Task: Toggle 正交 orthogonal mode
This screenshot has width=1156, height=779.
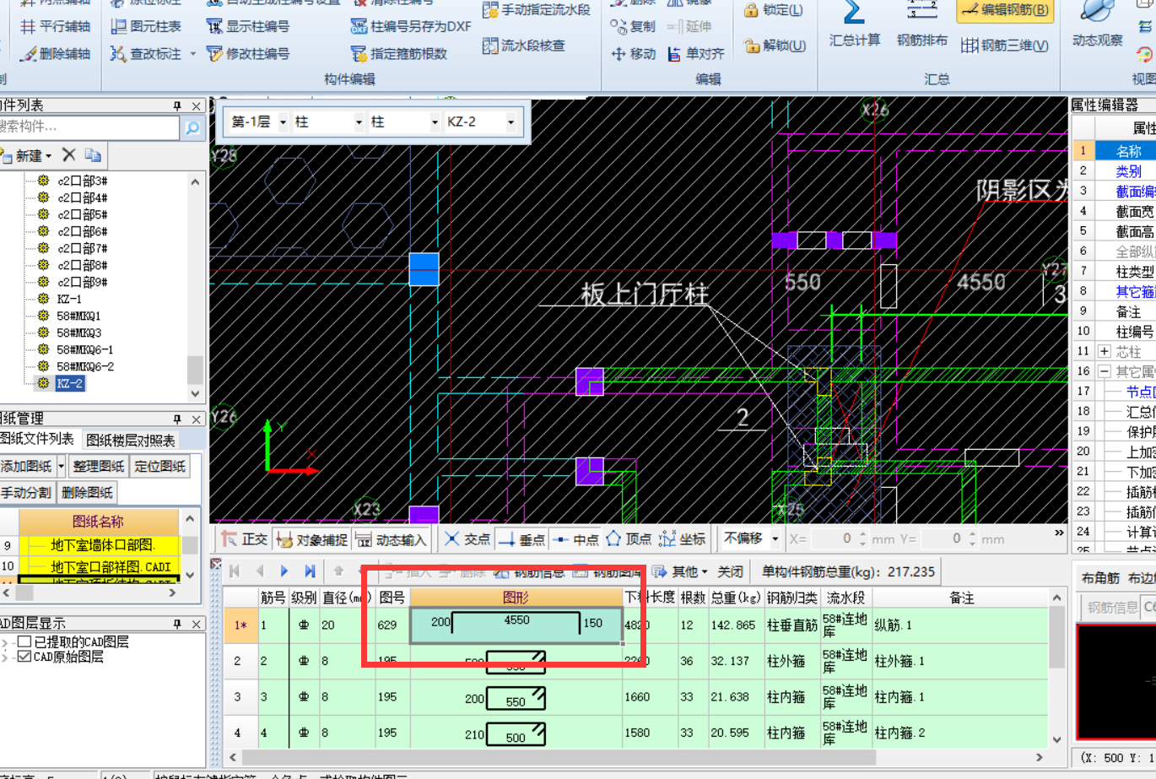Action: point(245,539)
